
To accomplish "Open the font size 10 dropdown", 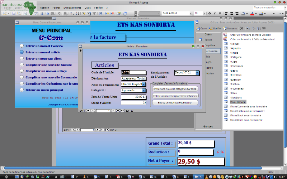I will pos(204,13).
